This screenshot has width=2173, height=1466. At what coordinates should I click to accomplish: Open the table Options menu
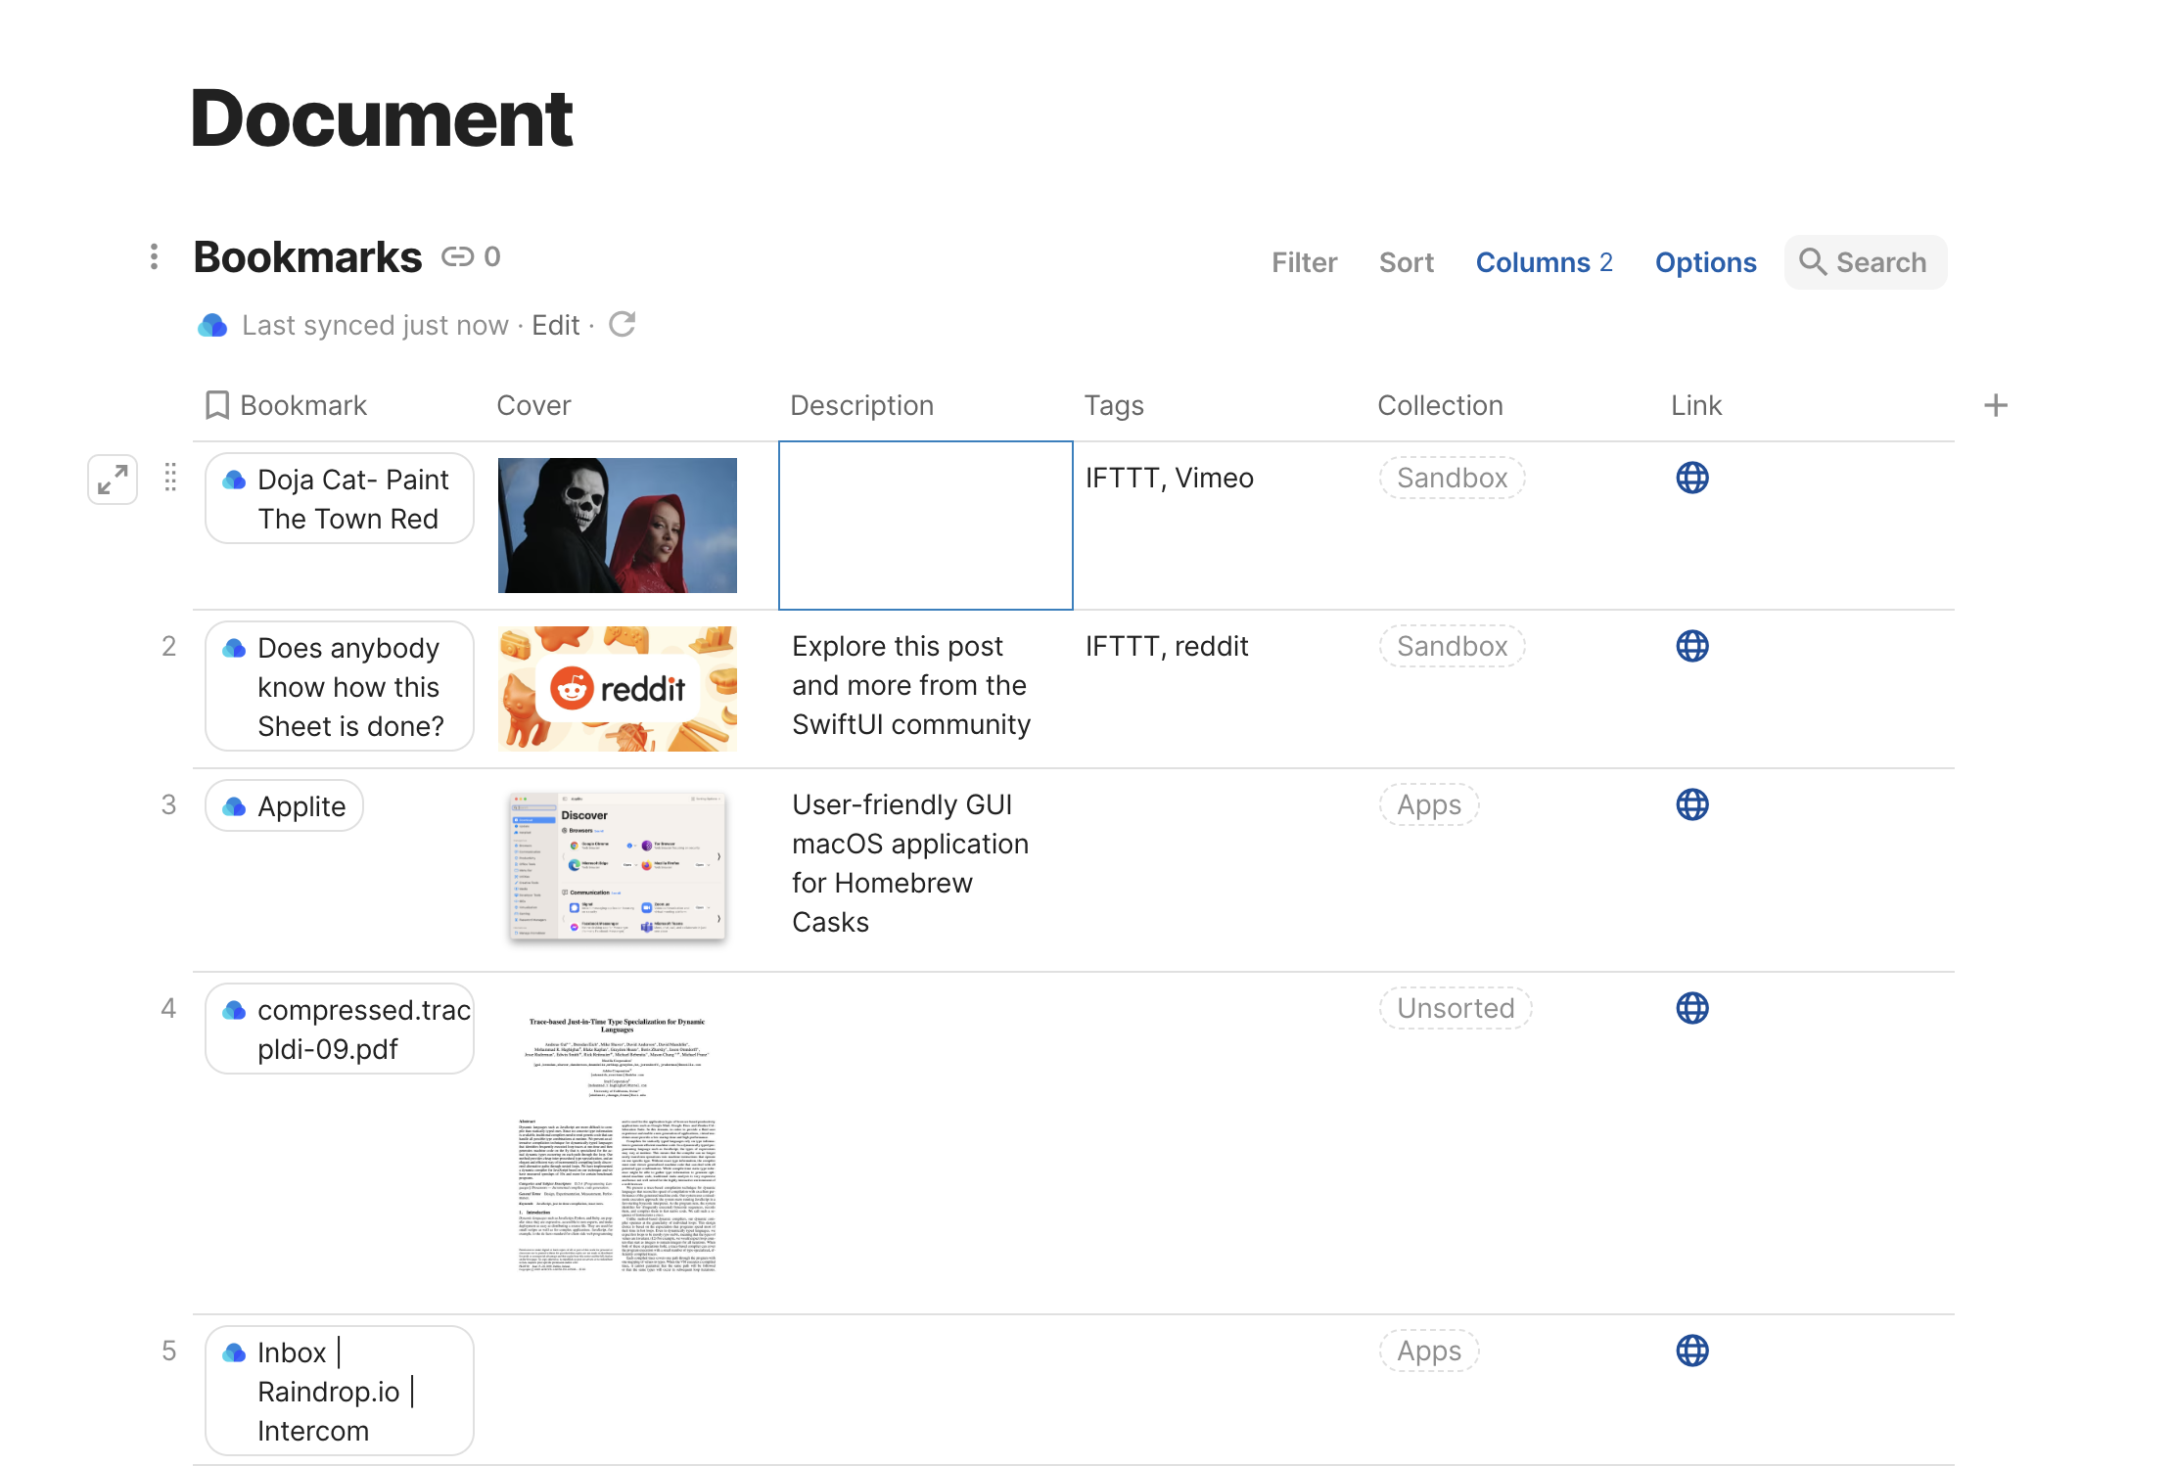(x=1705, y=262)
